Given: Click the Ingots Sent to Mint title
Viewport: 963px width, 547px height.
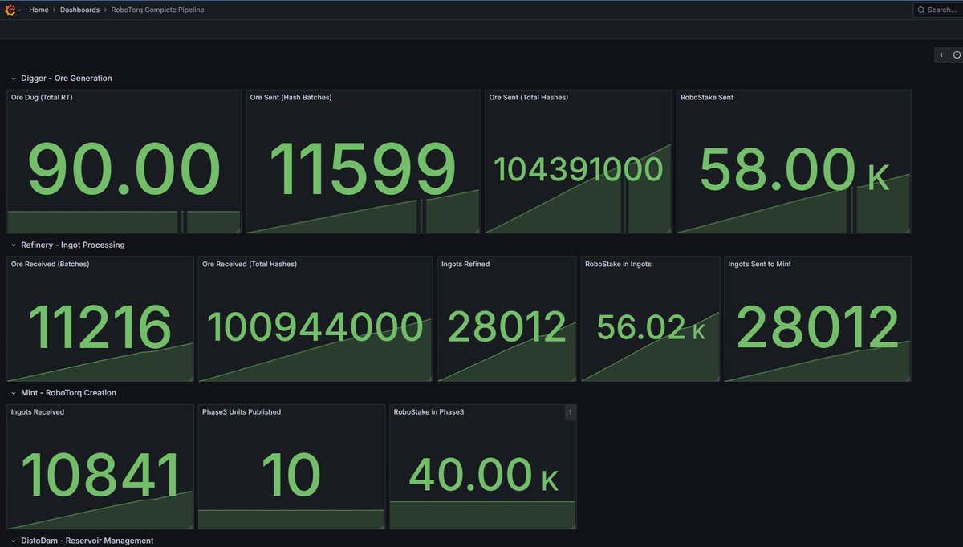Looking at the screenshot, I should tap(759, 264).
